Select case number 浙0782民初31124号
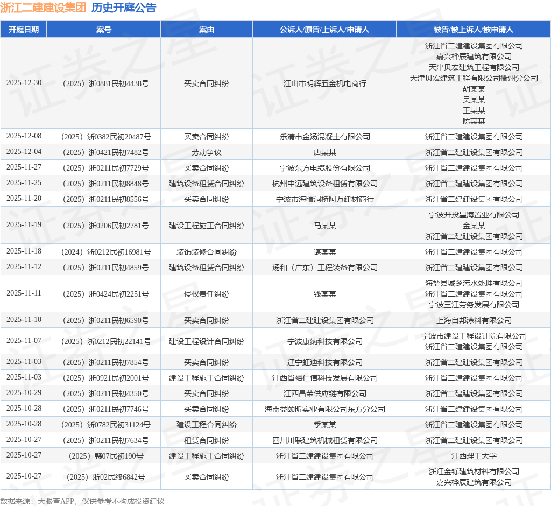The width and height of the screenshot is (551, 506). [106, 425]
